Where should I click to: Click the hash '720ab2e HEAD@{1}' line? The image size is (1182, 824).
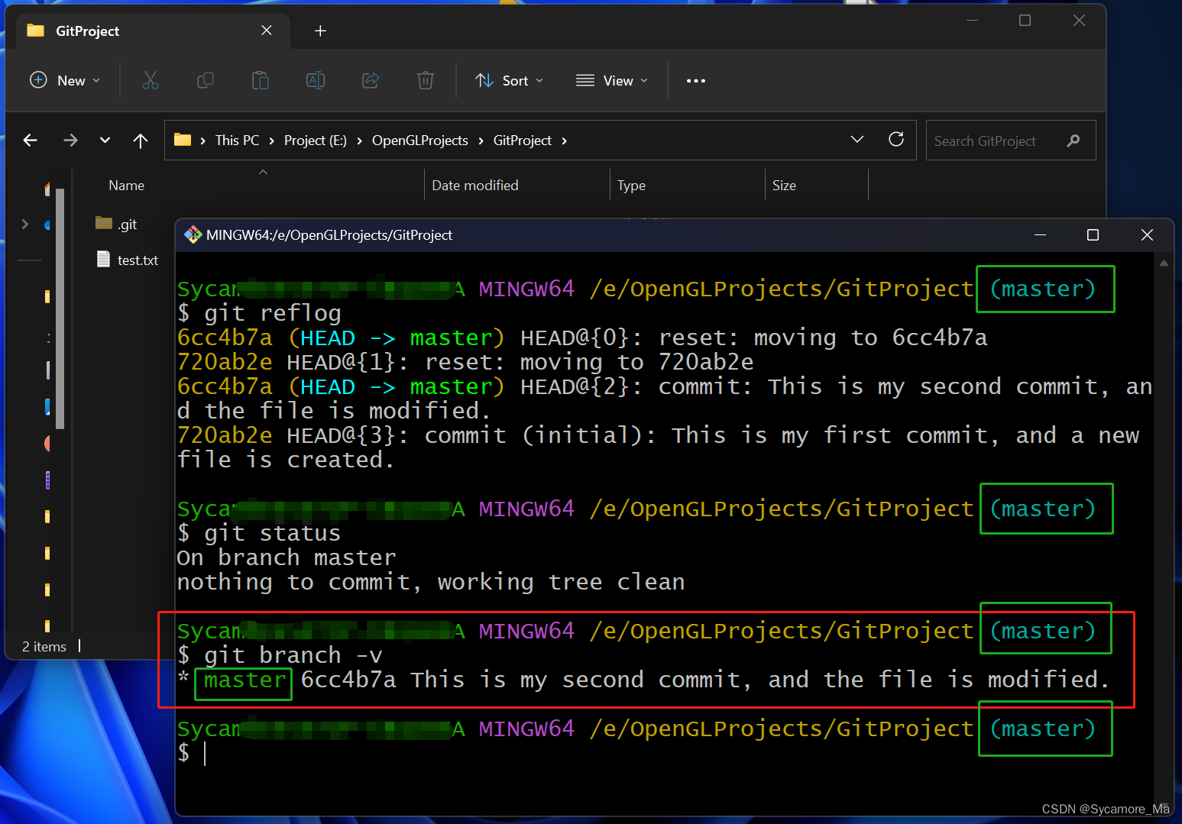[465, 362]
